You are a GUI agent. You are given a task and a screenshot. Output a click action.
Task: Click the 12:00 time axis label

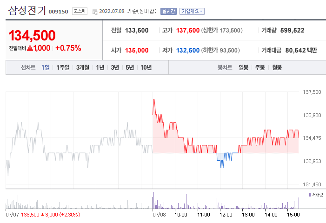coord(226,215)
